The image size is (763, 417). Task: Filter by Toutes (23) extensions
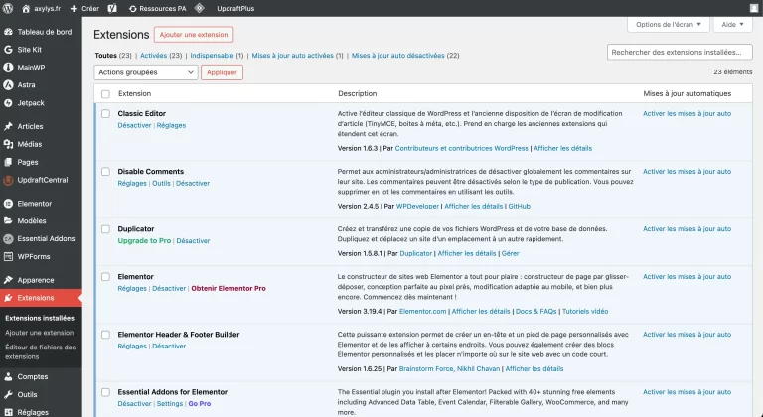[x=113, y=56]
